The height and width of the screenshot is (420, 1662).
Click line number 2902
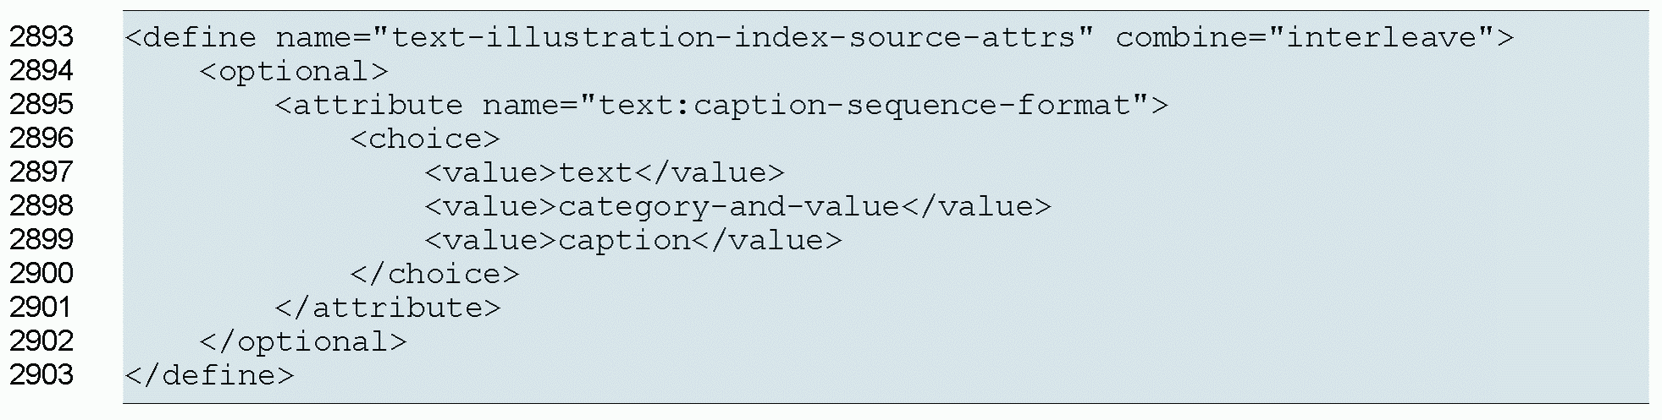pyautogui.click(x=41, y=341)
